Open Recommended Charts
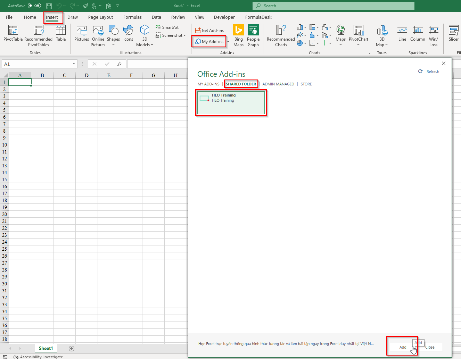The image size is (461, 359). coord(281,36)
